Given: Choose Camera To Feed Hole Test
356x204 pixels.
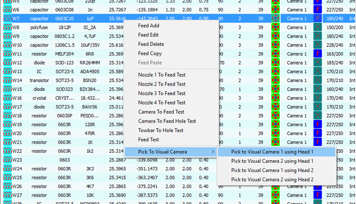Looking at the screenshot, I should click(x=167, y=121).
